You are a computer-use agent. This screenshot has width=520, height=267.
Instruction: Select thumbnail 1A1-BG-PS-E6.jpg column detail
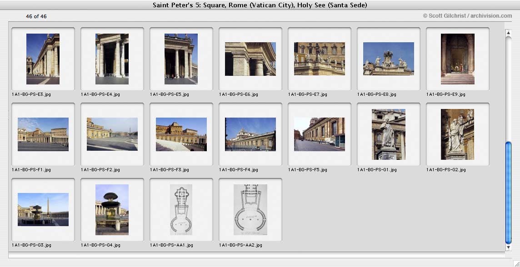[250, 59]
